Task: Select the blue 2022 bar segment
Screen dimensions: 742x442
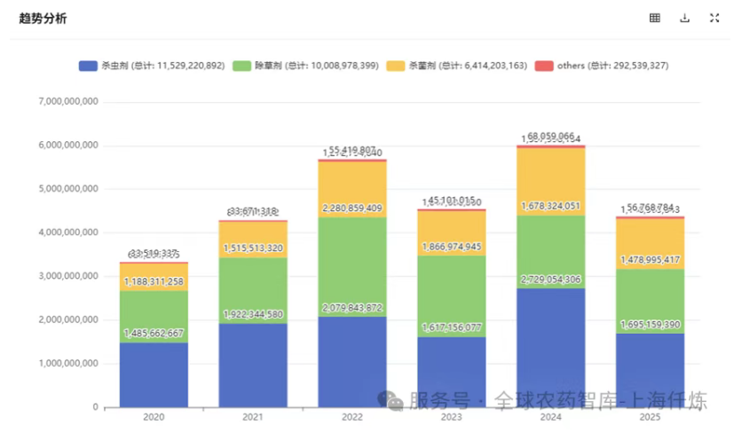Action: (352, 364)
